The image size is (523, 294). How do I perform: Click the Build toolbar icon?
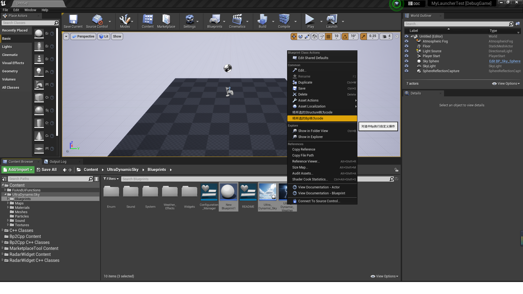pos(262,21)
